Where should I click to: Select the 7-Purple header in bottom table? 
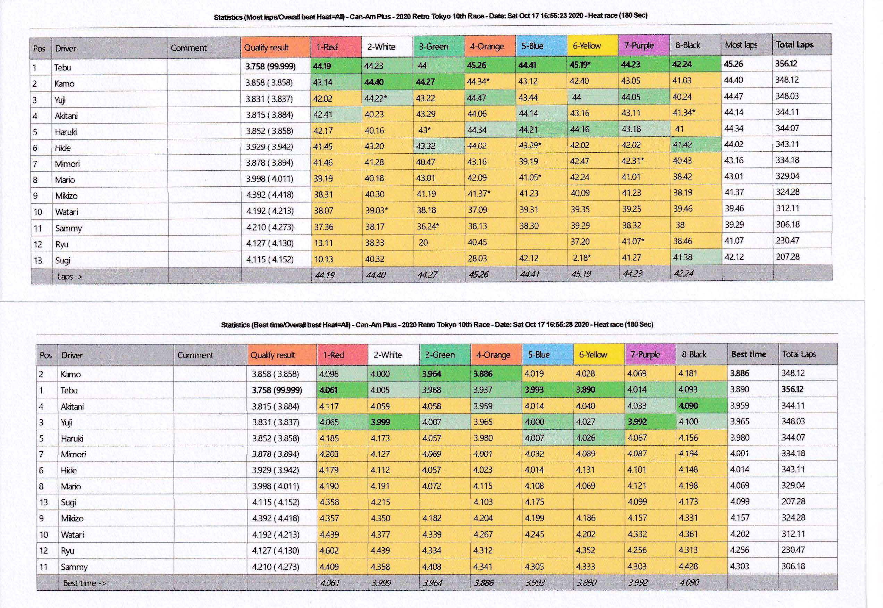[x=645, y=354]
